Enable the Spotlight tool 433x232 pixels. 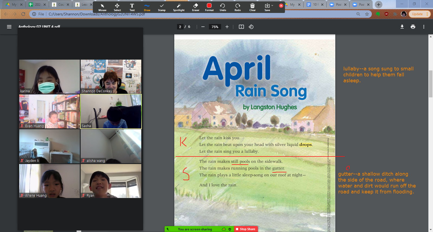pyautogui.click(x=179, y=7)
